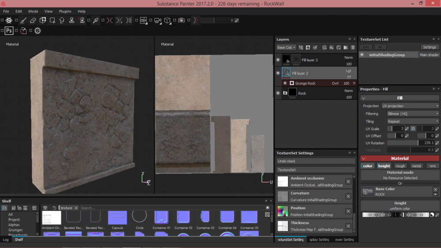This screenshot has width=441, height=248.
Task: Delete layer with the trash icon
Action: 353,48
